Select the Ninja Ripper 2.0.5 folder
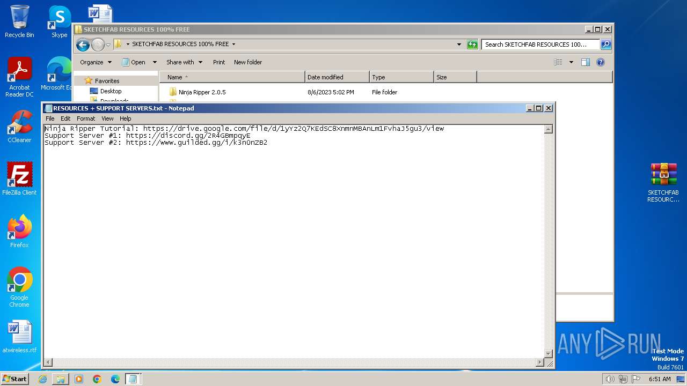Image resolution: width=687 pixels, height=386 pixels. 202,92
